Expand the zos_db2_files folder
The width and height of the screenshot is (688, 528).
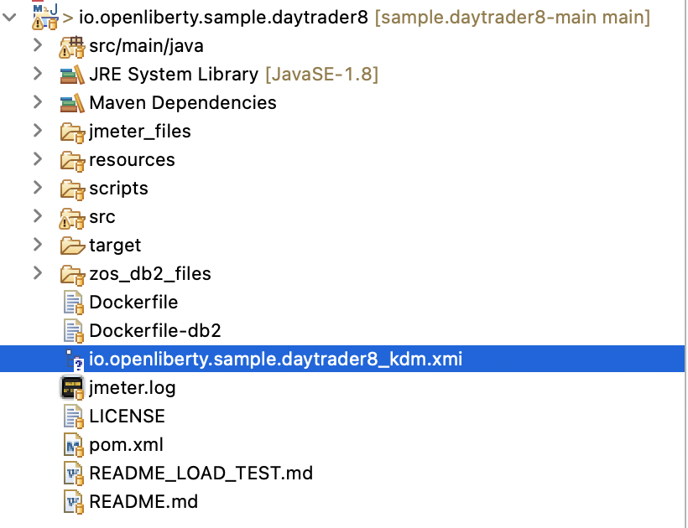37,274
